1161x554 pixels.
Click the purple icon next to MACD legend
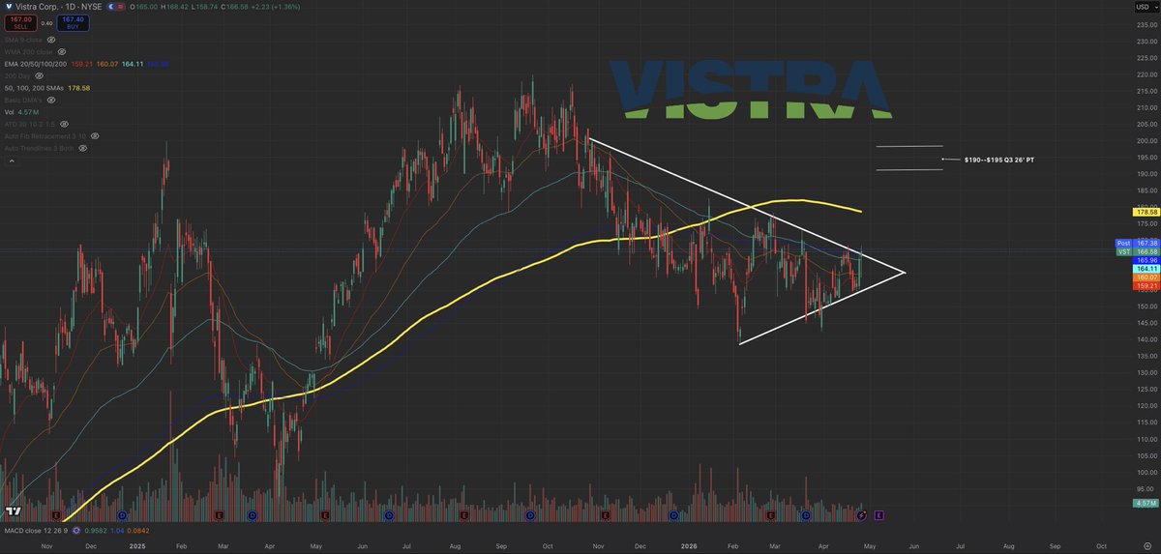[75, 530]
